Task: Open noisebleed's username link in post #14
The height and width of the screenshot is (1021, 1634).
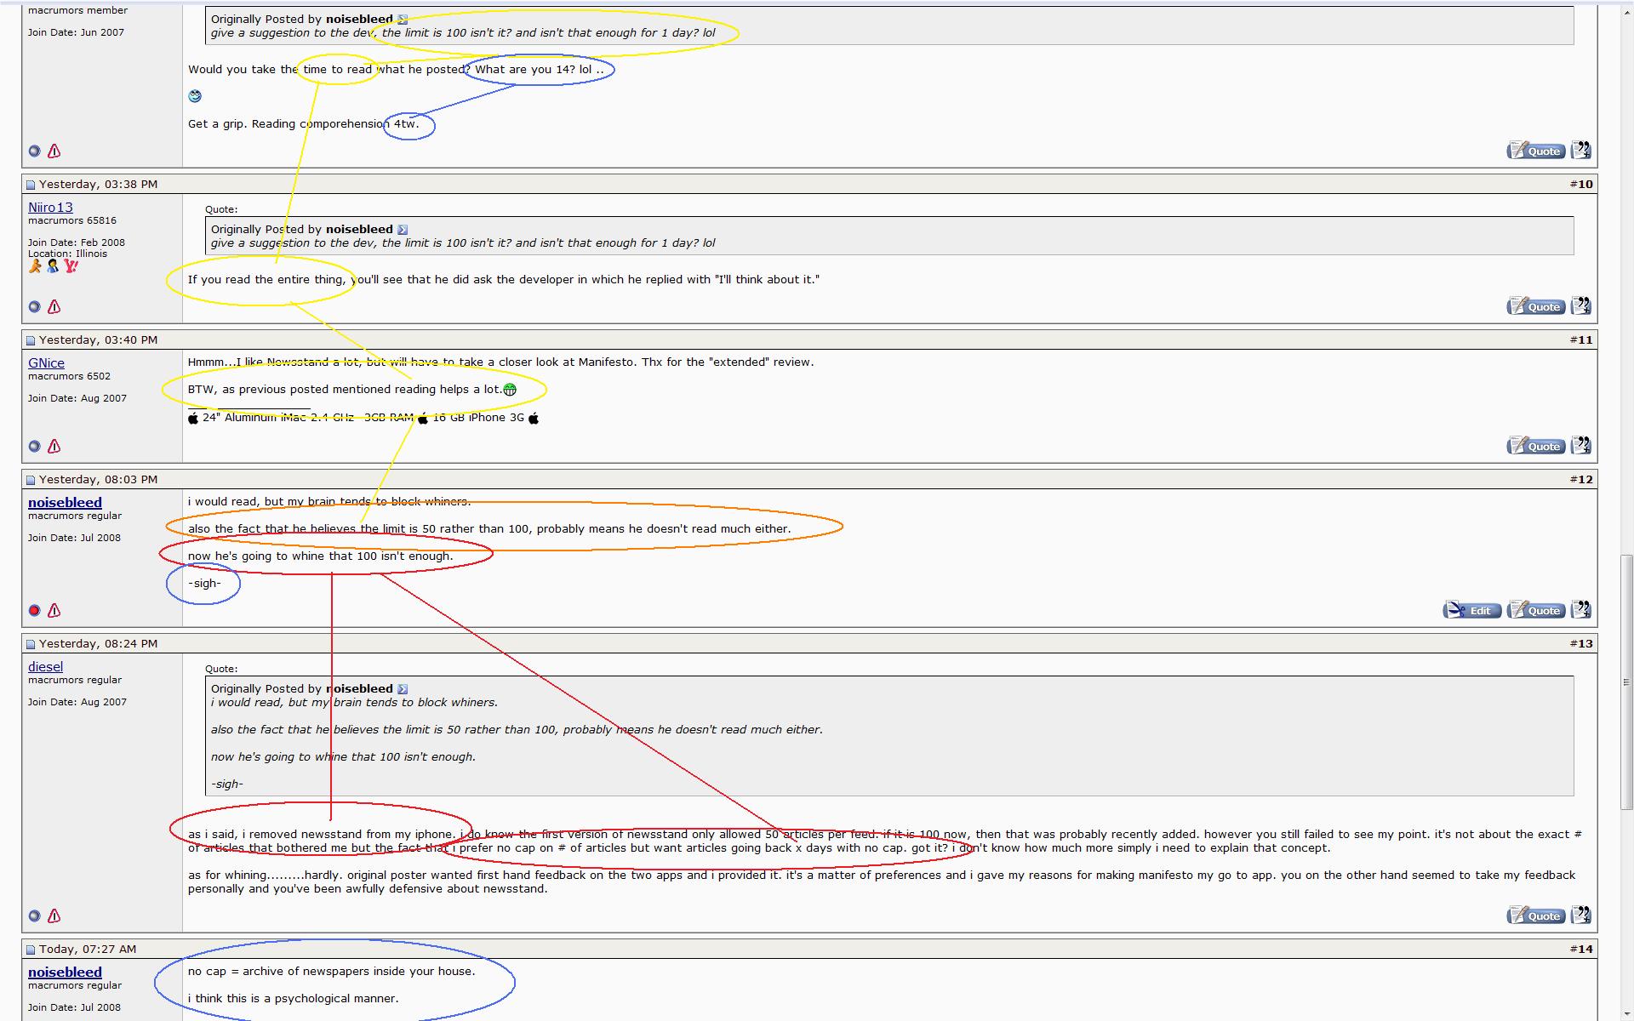Action: [x=65, y=973]
